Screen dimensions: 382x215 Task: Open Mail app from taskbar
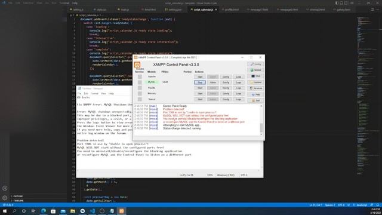[63, 211]
